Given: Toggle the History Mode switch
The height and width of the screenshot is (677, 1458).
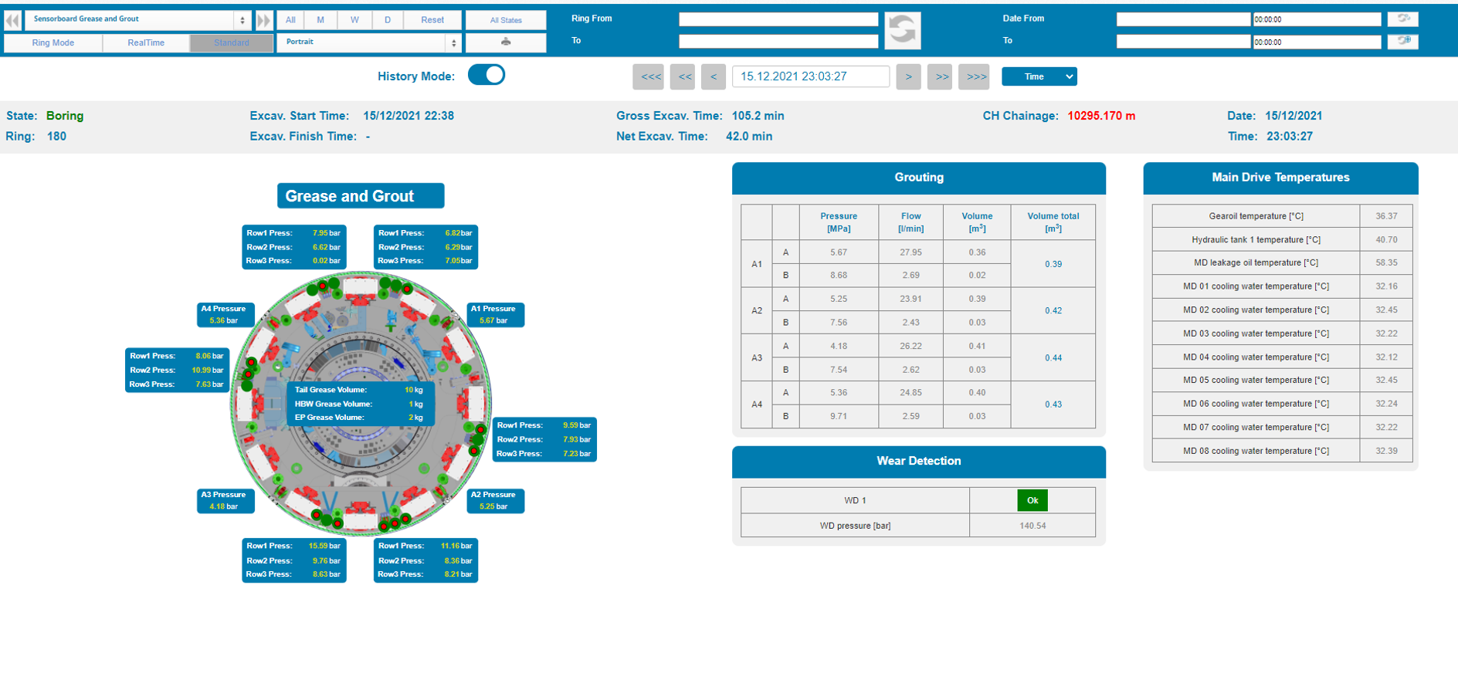Looking at the screenshot, I should (x=486, y=75).
